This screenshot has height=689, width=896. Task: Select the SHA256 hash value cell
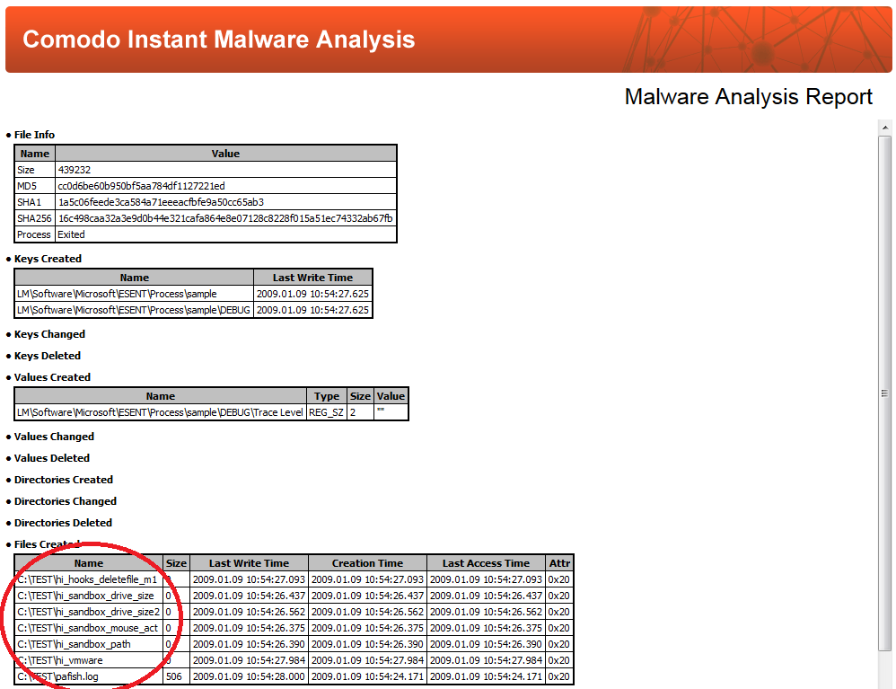coord(225,218)
